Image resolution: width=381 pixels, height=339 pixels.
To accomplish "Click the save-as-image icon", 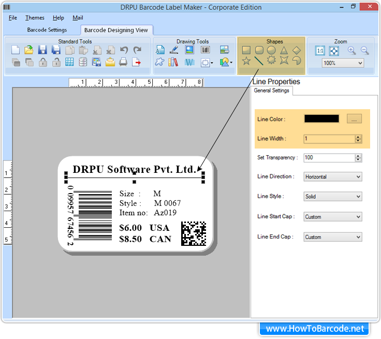I will point(96,62).
